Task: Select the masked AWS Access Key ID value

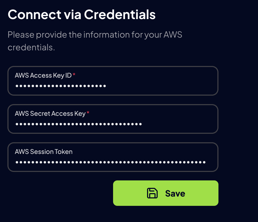Action: point(61,86)
